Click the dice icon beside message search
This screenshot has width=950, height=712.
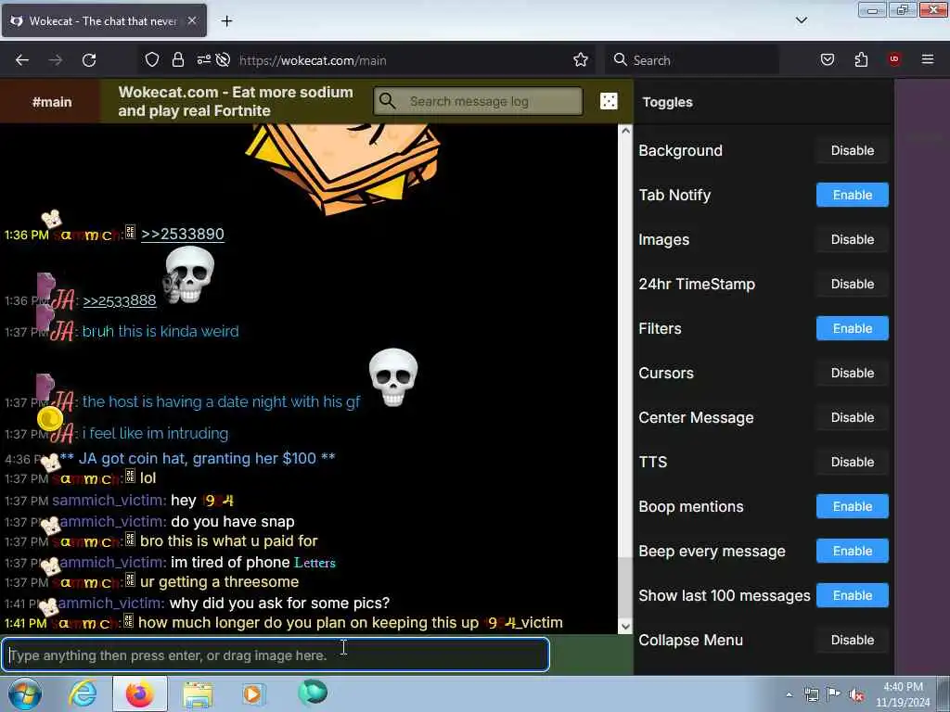(609, 101)
